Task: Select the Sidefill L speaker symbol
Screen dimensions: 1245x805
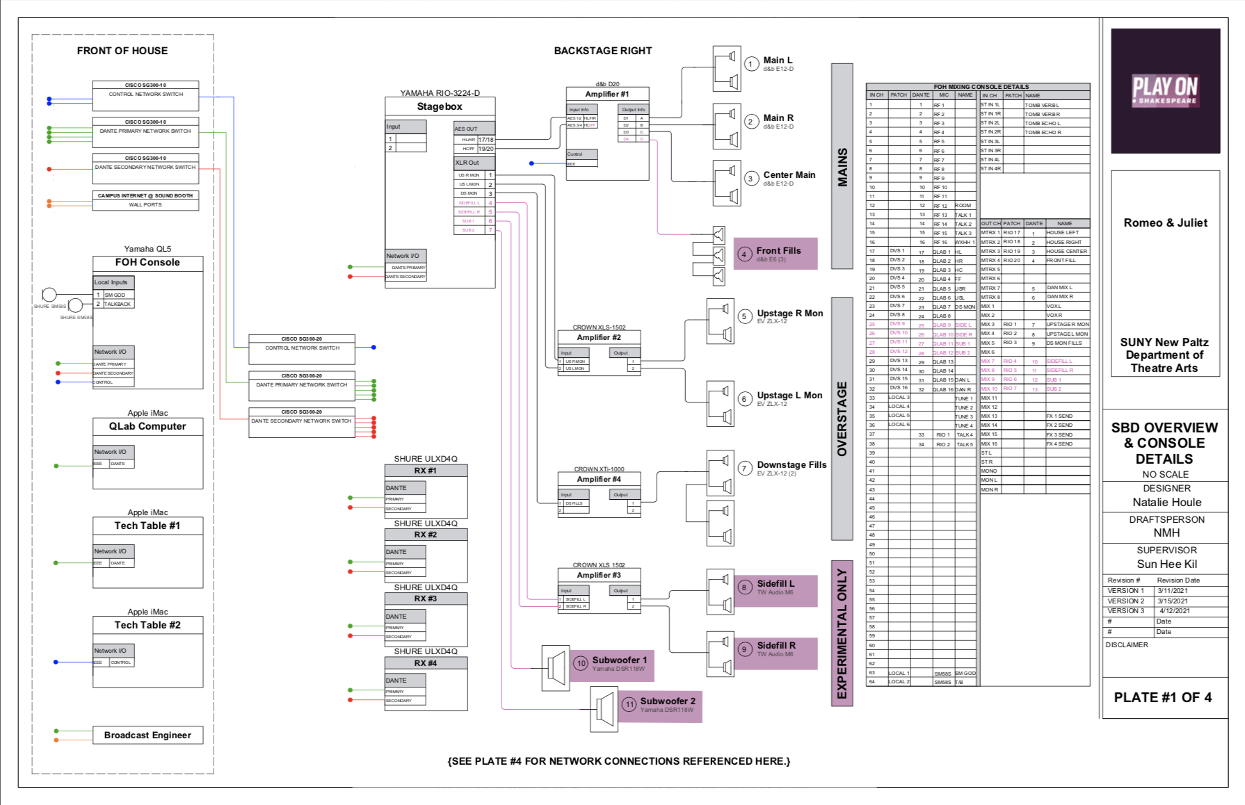Action: click(x=721, y=592)
